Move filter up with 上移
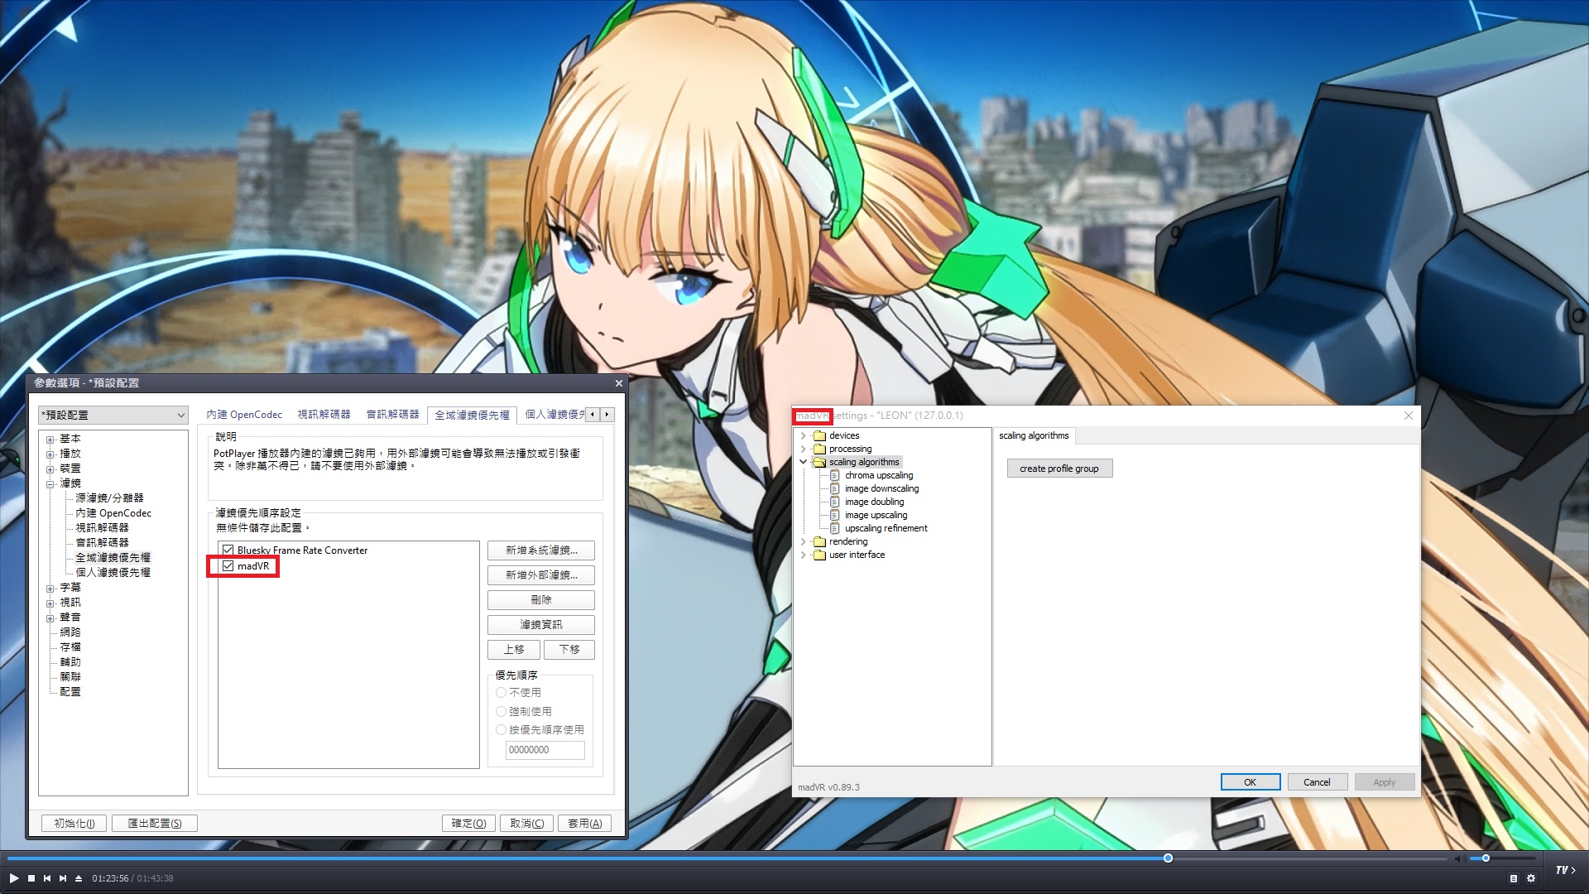 tap(514, 650)
